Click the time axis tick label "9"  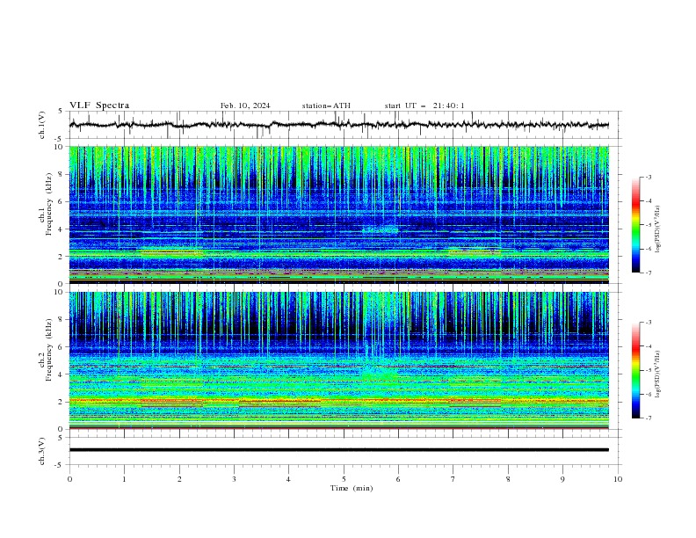coord(562,479)
